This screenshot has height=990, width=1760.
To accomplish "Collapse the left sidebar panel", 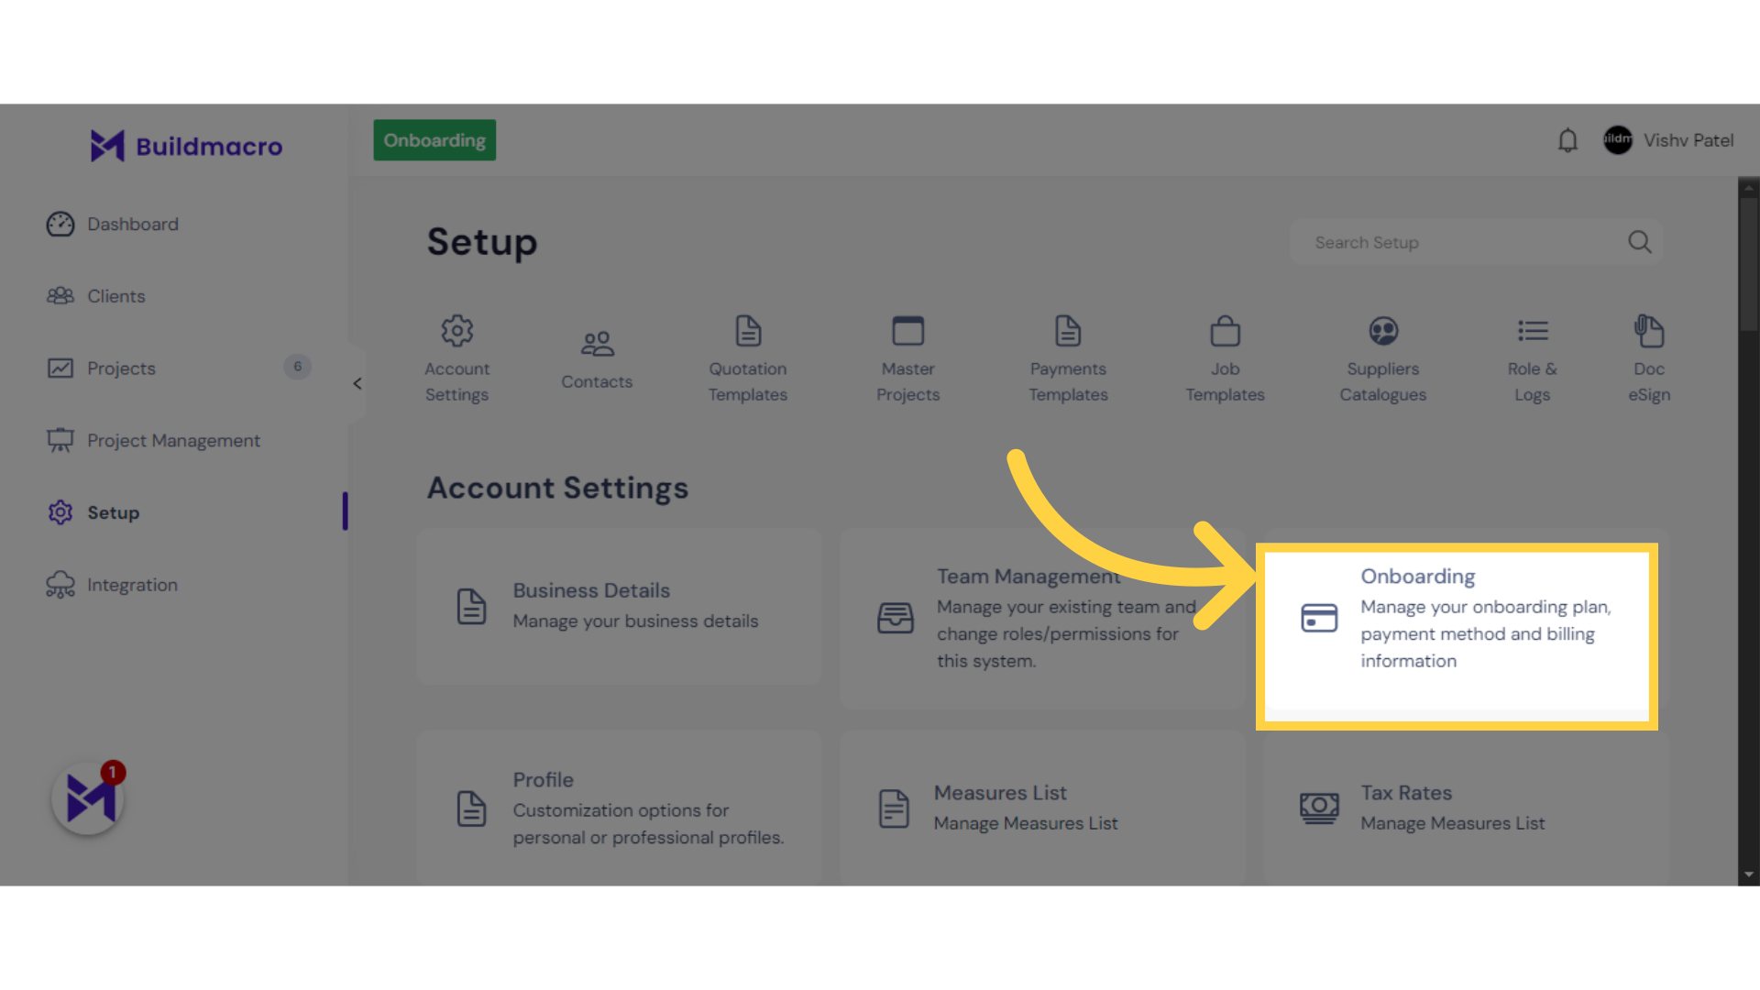I will (357, 384).
